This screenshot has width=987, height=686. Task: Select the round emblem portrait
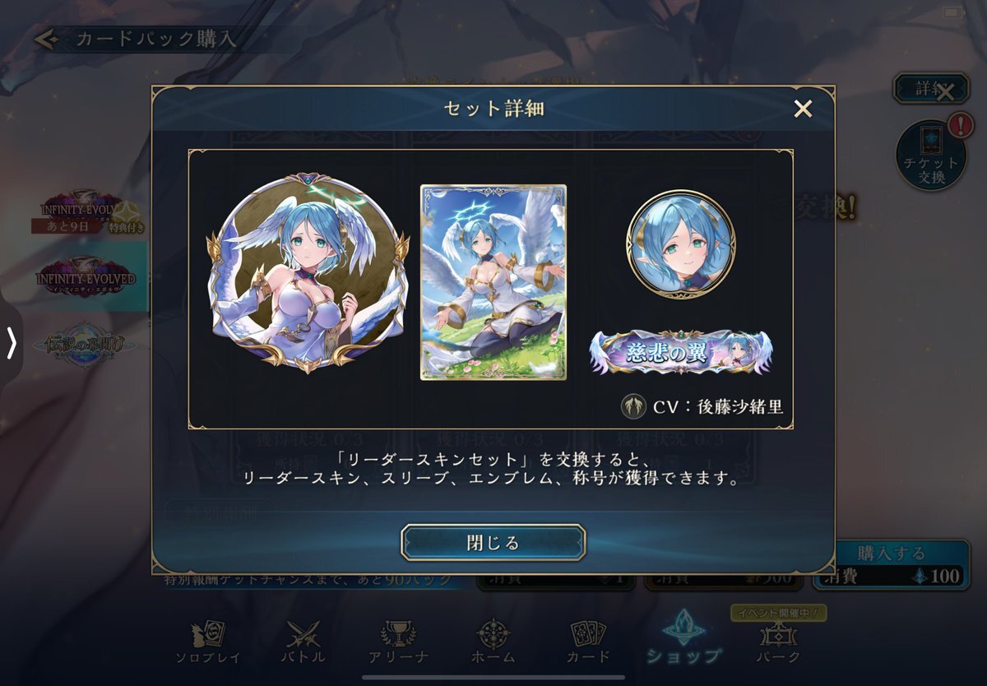(x=681, y=244)
